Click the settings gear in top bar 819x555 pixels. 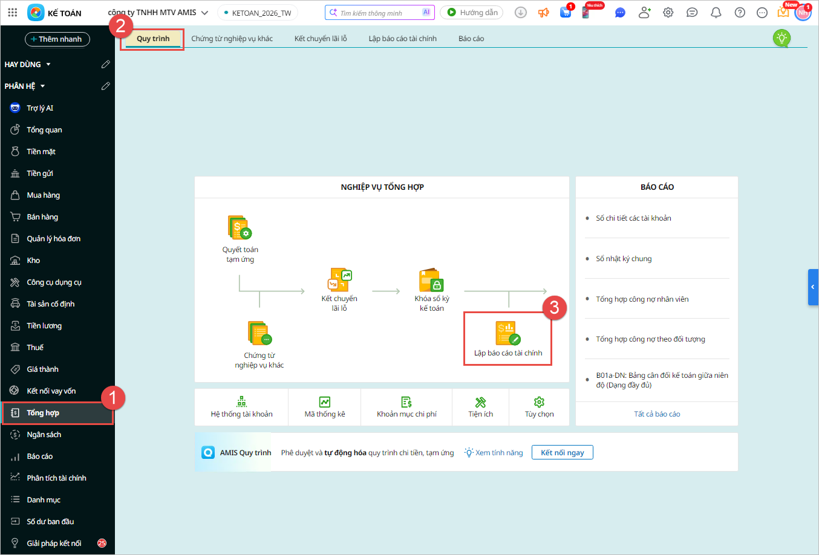coord(668,13)
